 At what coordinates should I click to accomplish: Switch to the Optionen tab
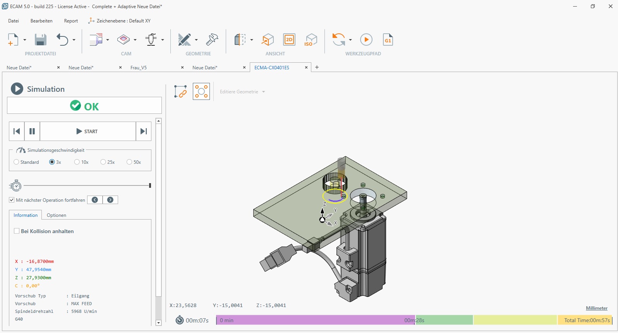57,215
